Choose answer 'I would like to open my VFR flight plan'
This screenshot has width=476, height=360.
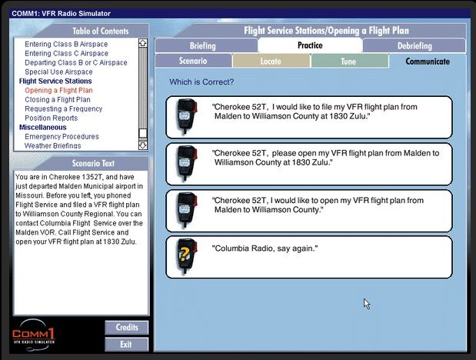pos(309,211)
